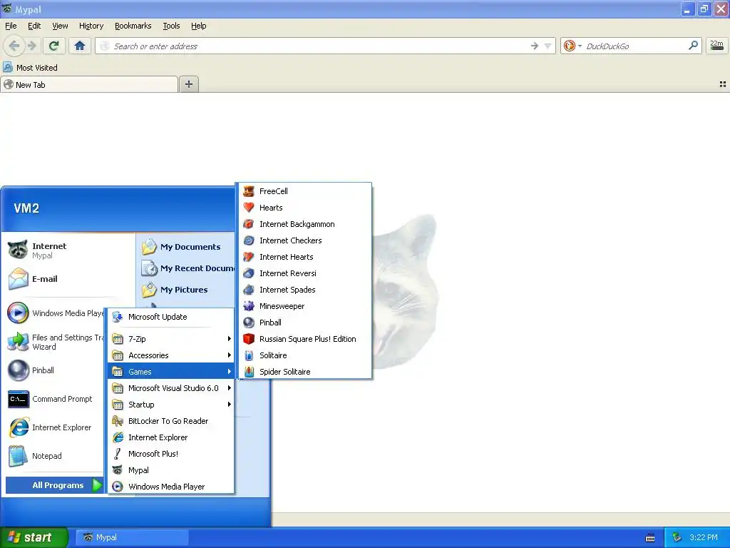This screenshot has width=730, height=548.
Task: Launch Internet Hearts
Action: click(305, 257)
